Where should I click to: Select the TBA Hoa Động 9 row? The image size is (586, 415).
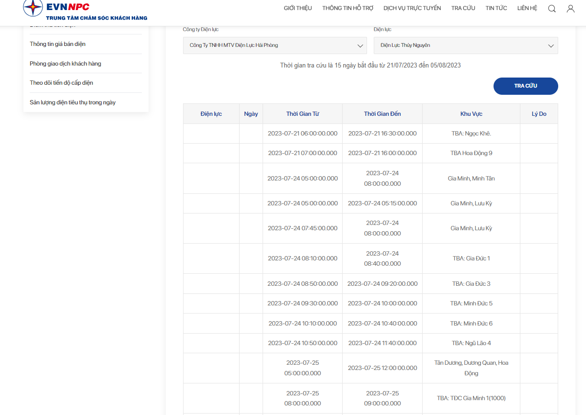coord(370,153)
